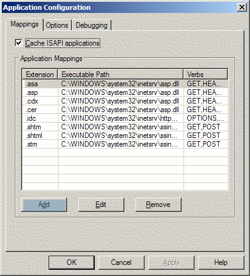The image size is (250, 276).
Task: Sort by Executable Path column header
Action: (x=121, y=74)
